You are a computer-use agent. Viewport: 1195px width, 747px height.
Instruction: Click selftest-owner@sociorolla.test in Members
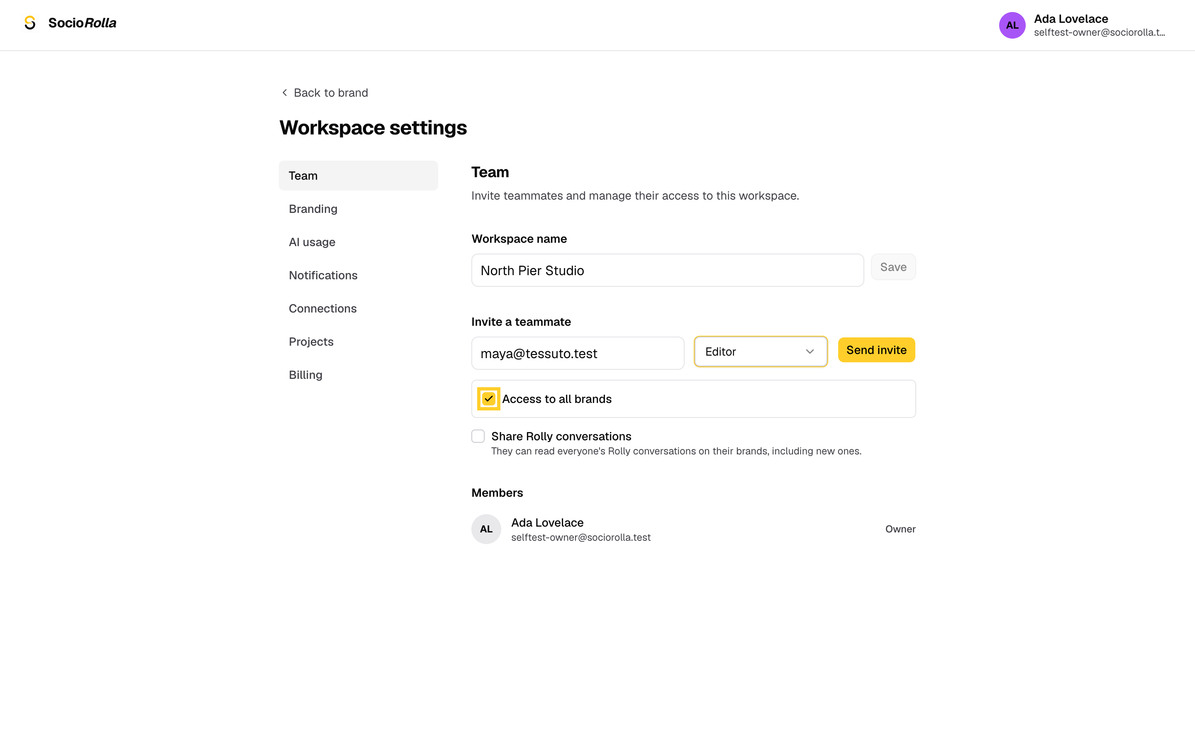(581, 537)
